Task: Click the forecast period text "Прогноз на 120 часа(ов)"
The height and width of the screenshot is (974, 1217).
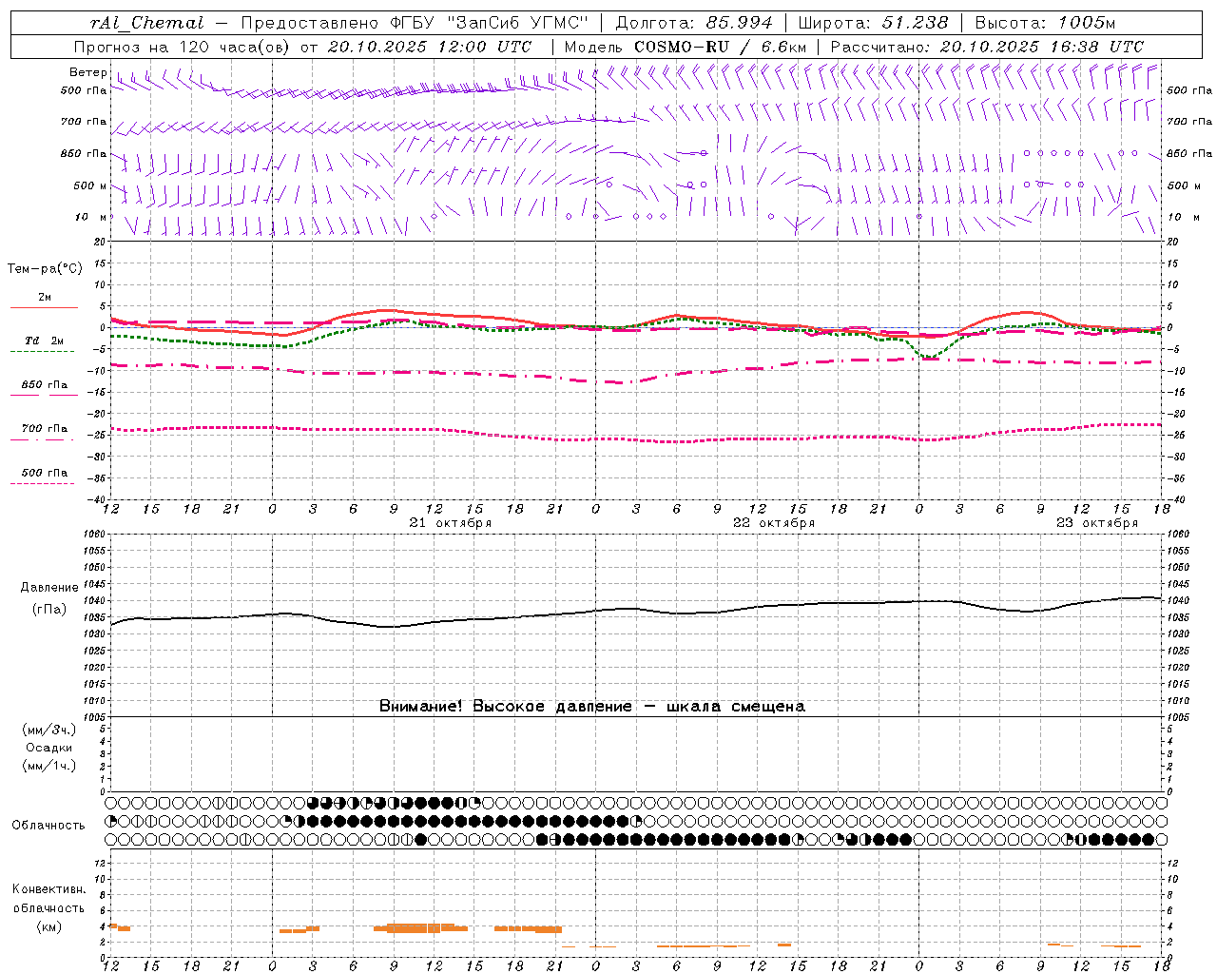Action: pyautogui.click(x=183, y=47)
